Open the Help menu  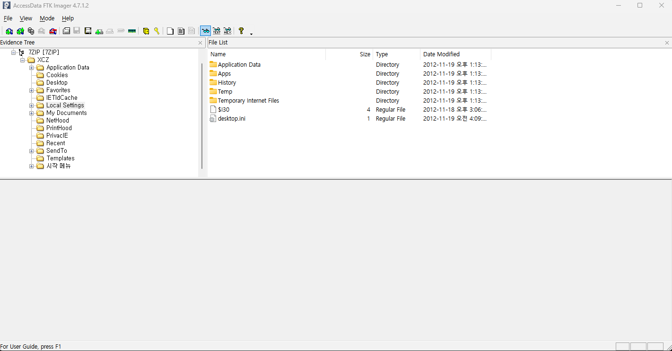68,18
